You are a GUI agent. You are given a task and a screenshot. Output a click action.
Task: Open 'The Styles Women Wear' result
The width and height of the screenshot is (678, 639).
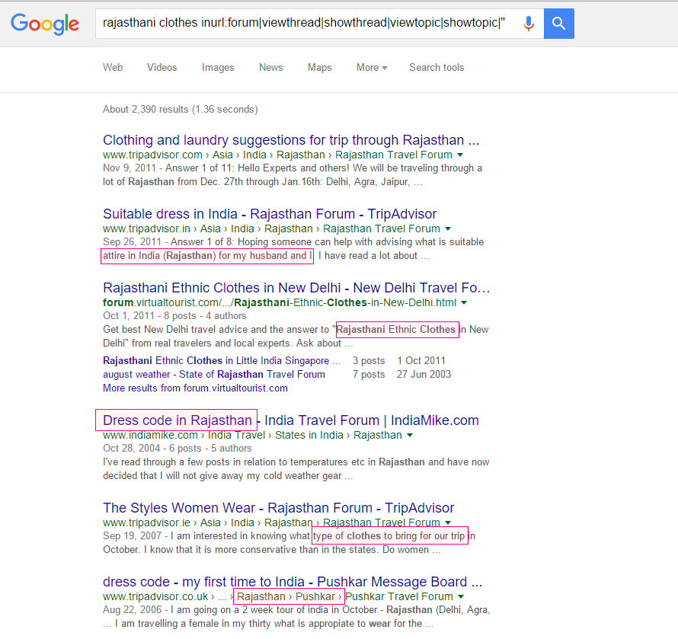point(279,508)
